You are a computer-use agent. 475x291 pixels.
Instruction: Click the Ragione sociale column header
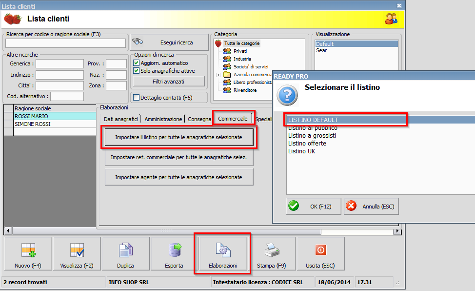[55, 108]
